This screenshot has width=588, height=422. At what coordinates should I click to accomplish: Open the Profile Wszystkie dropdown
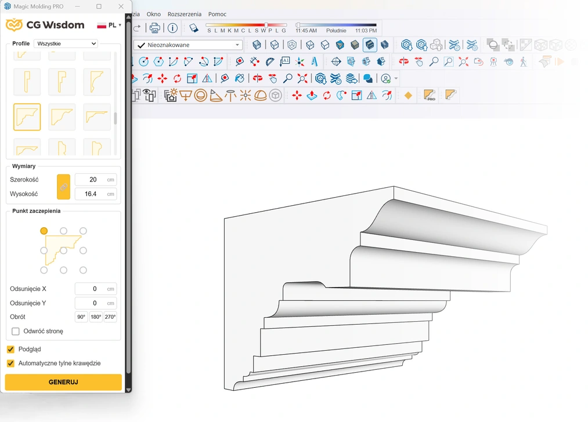[x=66, y=43]
